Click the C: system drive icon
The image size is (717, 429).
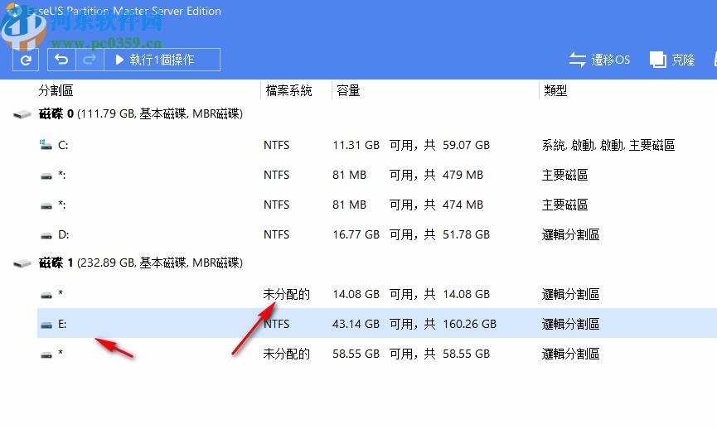coord(46,145)
